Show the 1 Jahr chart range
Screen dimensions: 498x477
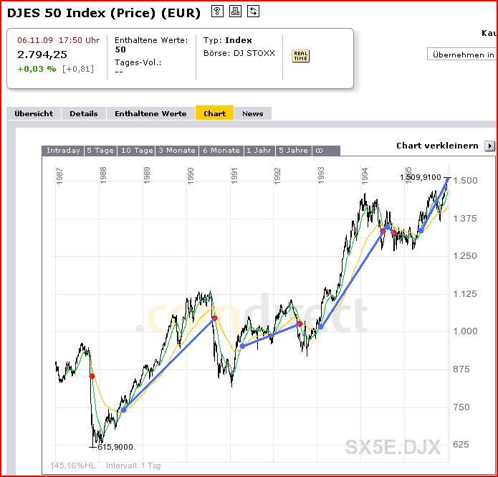(259, 151)
